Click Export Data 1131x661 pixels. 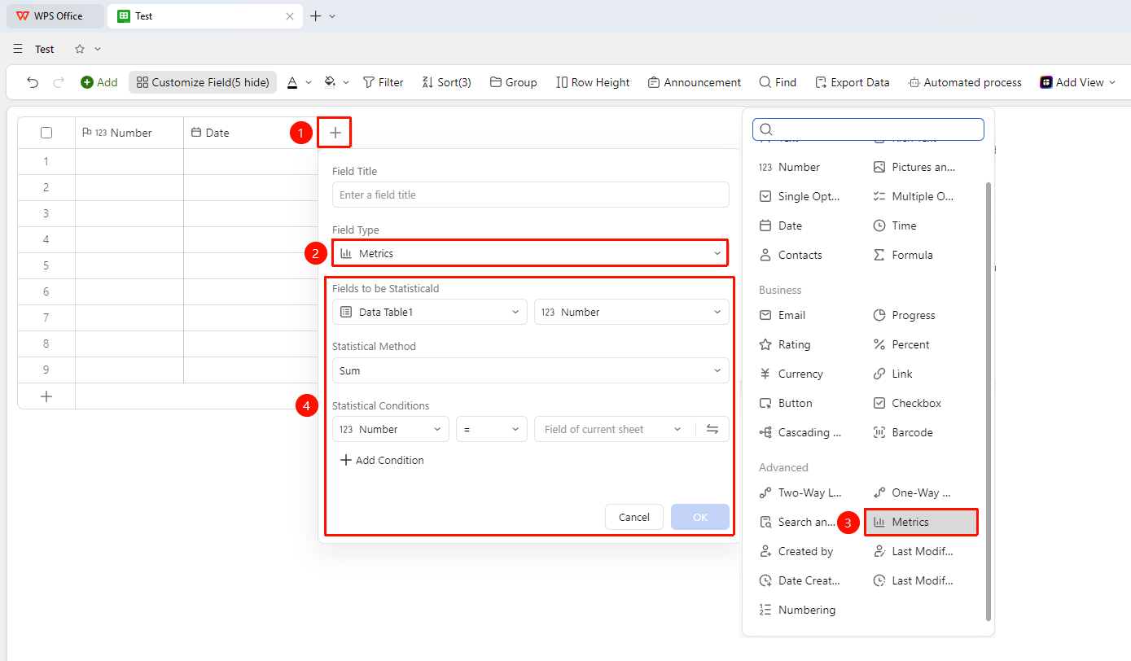(853, 82)
